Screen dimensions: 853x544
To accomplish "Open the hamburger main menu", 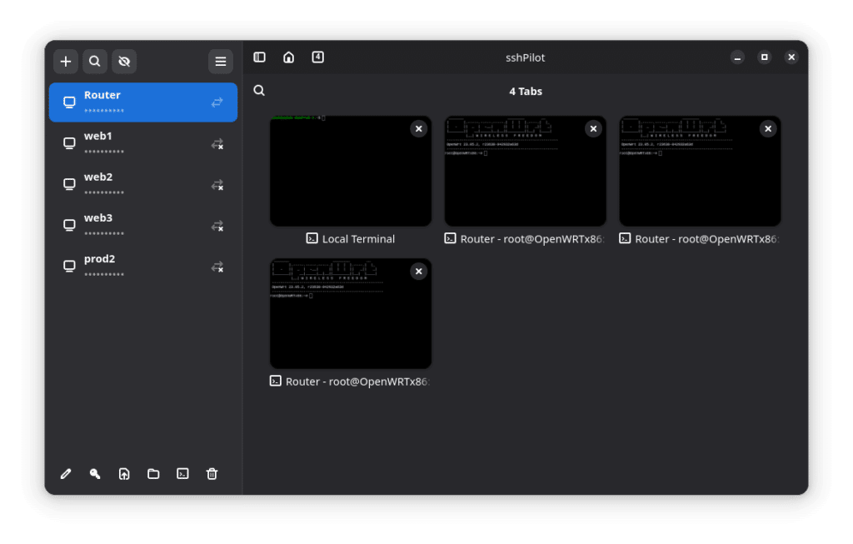I will coord(220,61).
